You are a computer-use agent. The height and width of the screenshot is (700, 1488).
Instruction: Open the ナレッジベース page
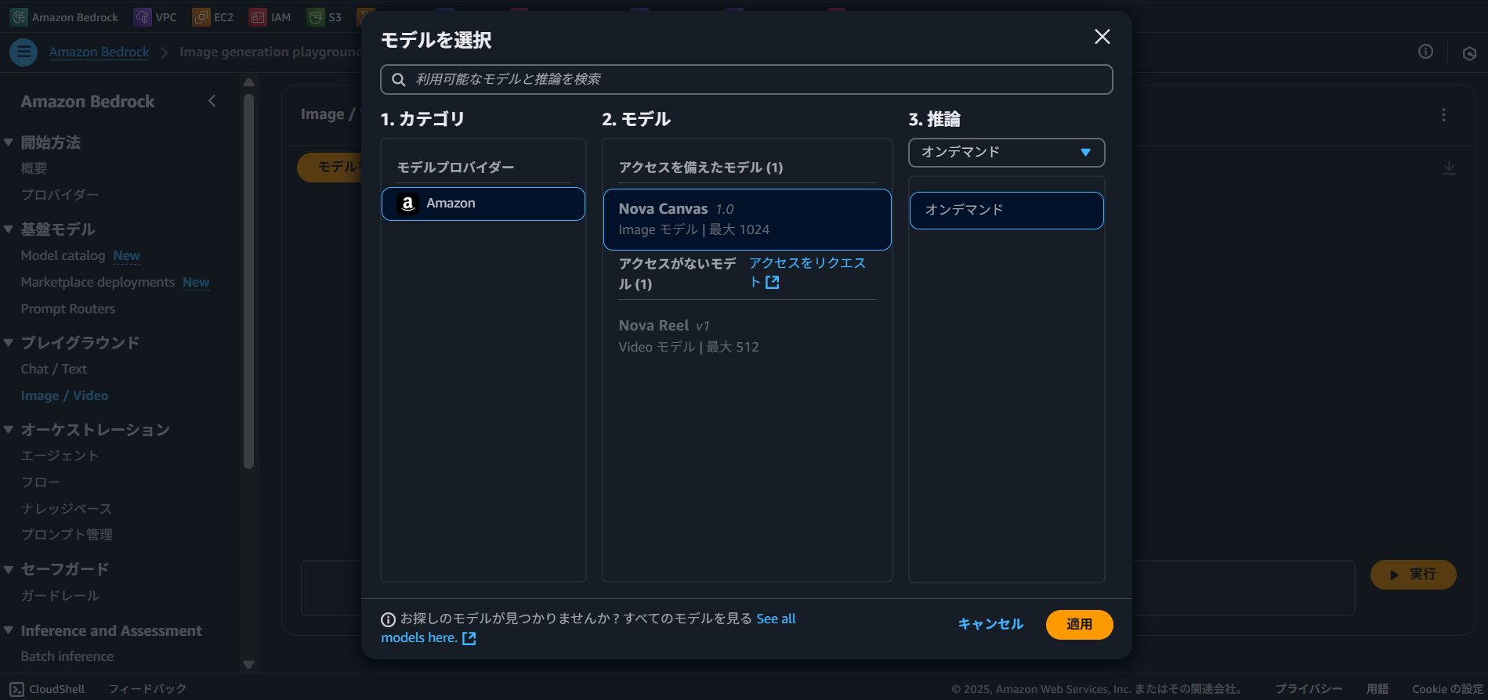point(66,509)
